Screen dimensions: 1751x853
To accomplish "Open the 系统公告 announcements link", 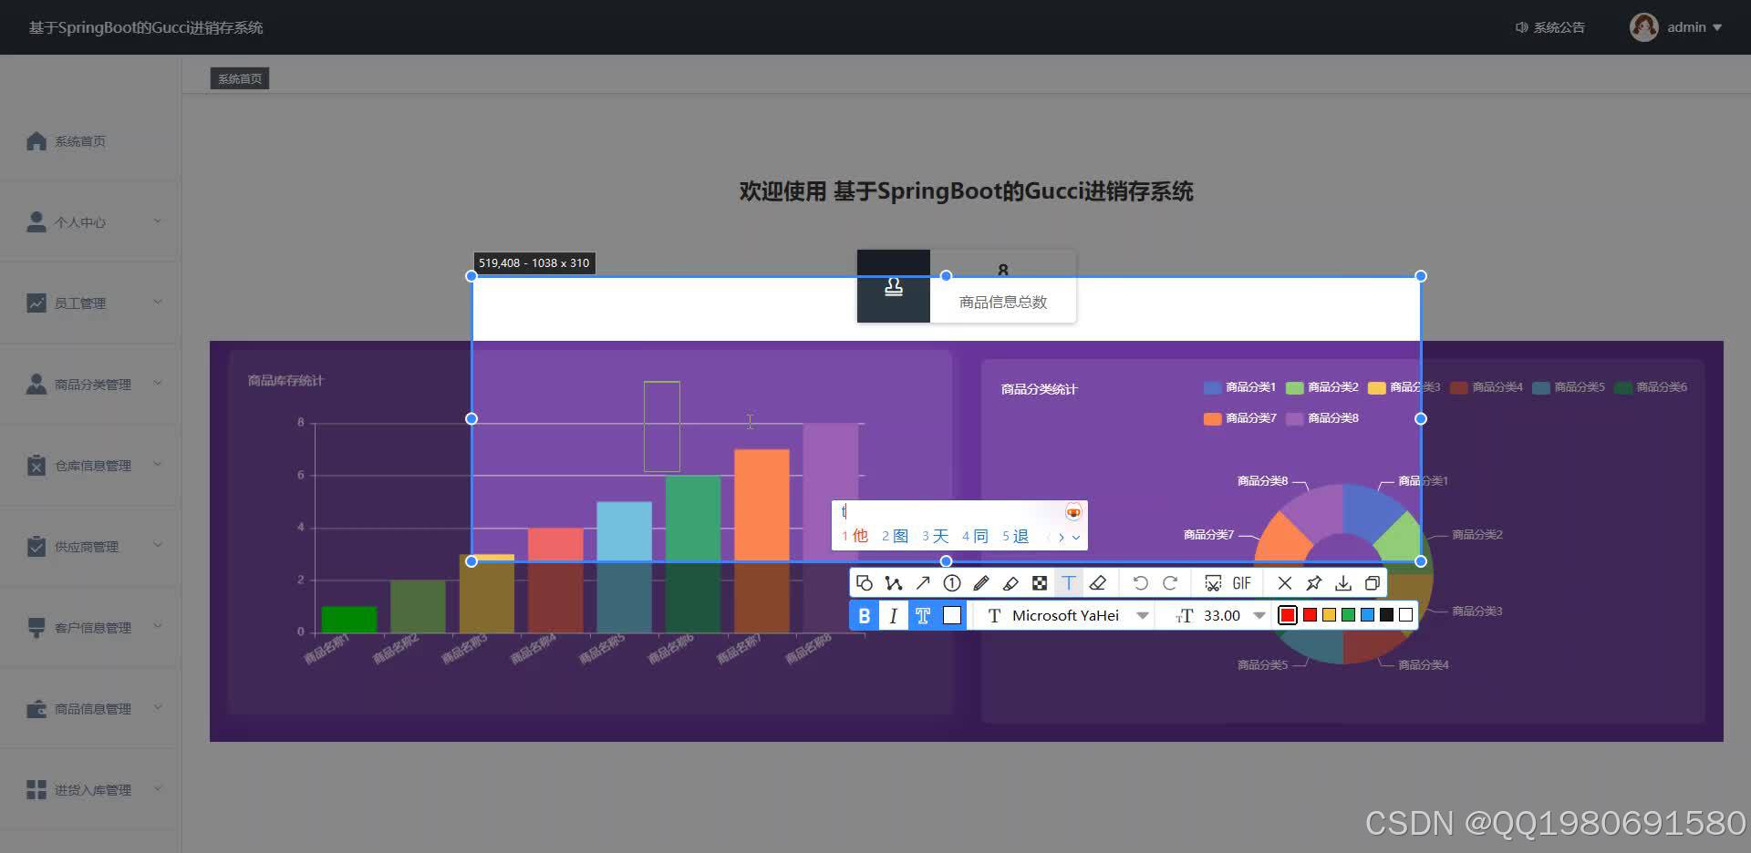I will click(1549, 27).
